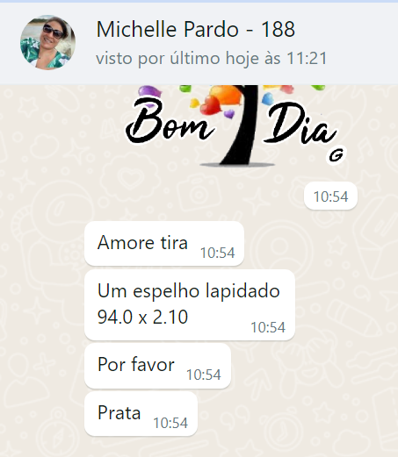
Task: Click the word 'Bom' in the sticker
Action: (x=170, y=120)
